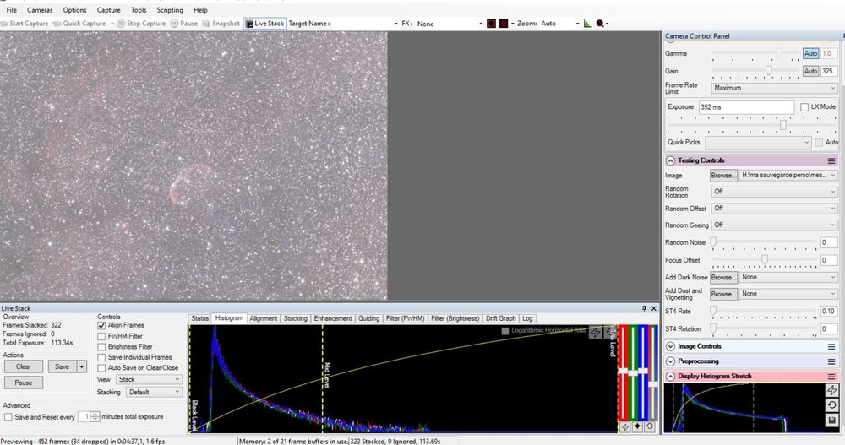Click the save disk icon in Display Histogram Stretch
The height and width of the screenshot is (445, 845).
point(832,420)
